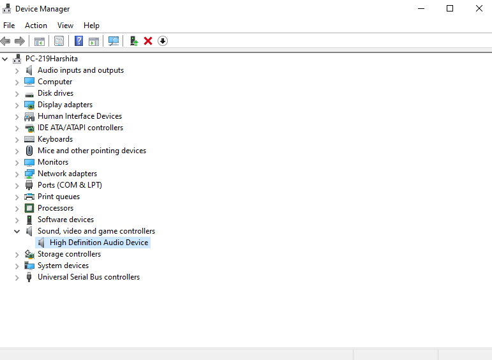Viewport: 492px width, 360px height.
Task: Expand the Keyboards category chevron
Action: point(17,140)
